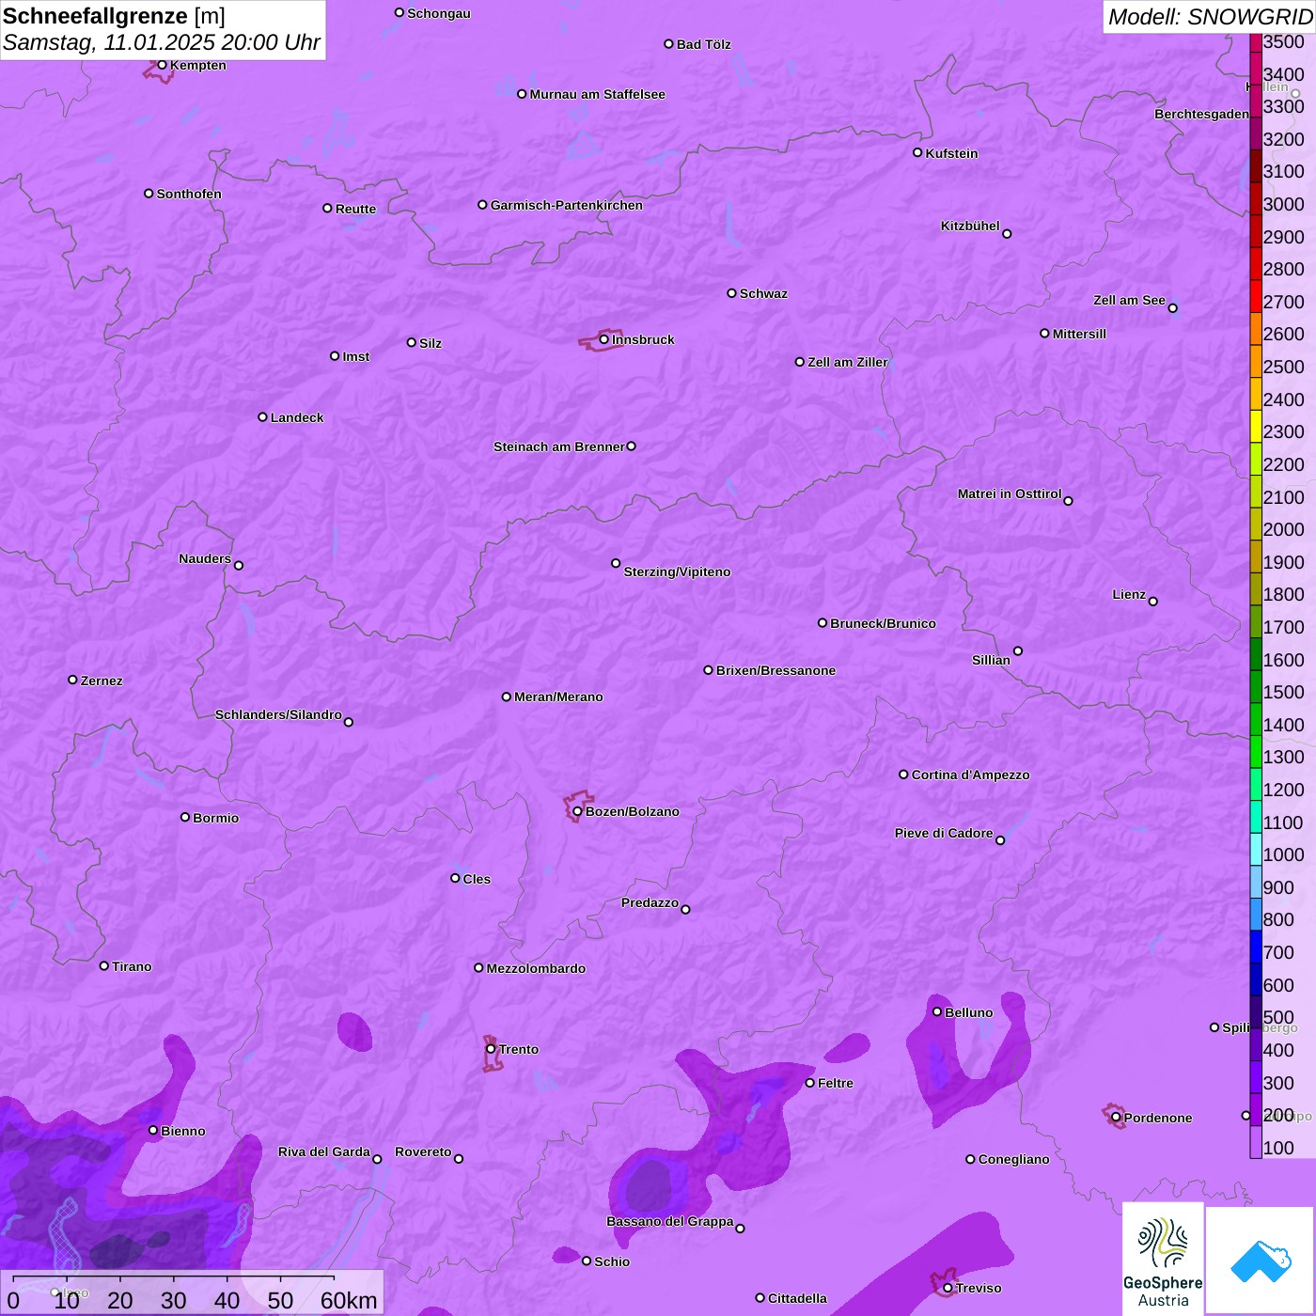The image size is (1316, 1316).
Task: Click the Schongau label
Action: [439, 13]
